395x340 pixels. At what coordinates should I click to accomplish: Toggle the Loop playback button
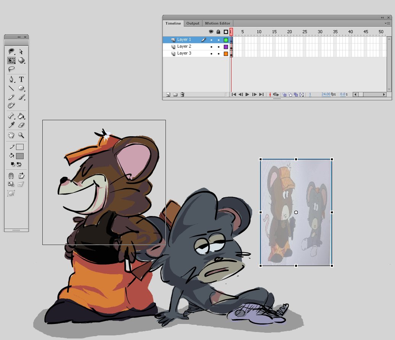(x=276, y=95)
